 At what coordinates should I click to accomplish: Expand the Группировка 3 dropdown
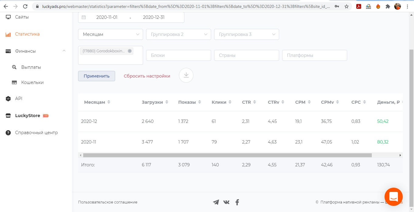point(247,34)
